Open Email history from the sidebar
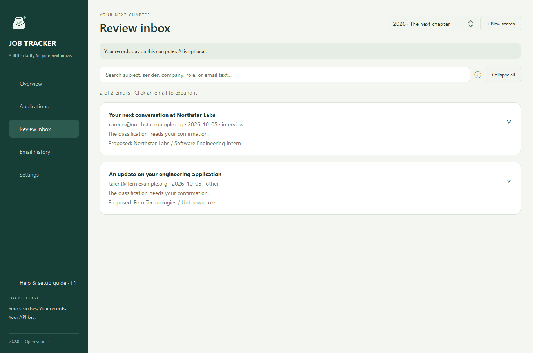533x353 pixels. [x=44, y=152]
